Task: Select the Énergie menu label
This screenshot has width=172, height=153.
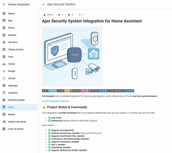Action: (12, 71)
